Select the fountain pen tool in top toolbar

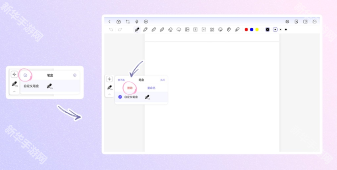(x=137, y=30)
